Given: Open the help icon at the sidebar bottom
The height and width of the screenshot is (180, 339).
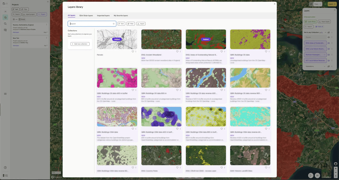Looking at the screenshot, I should tap(5, 167).
